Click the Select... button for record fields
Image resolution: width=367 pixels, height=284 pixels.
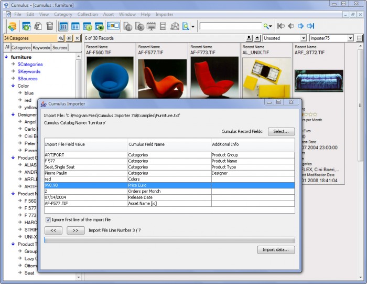281,131
